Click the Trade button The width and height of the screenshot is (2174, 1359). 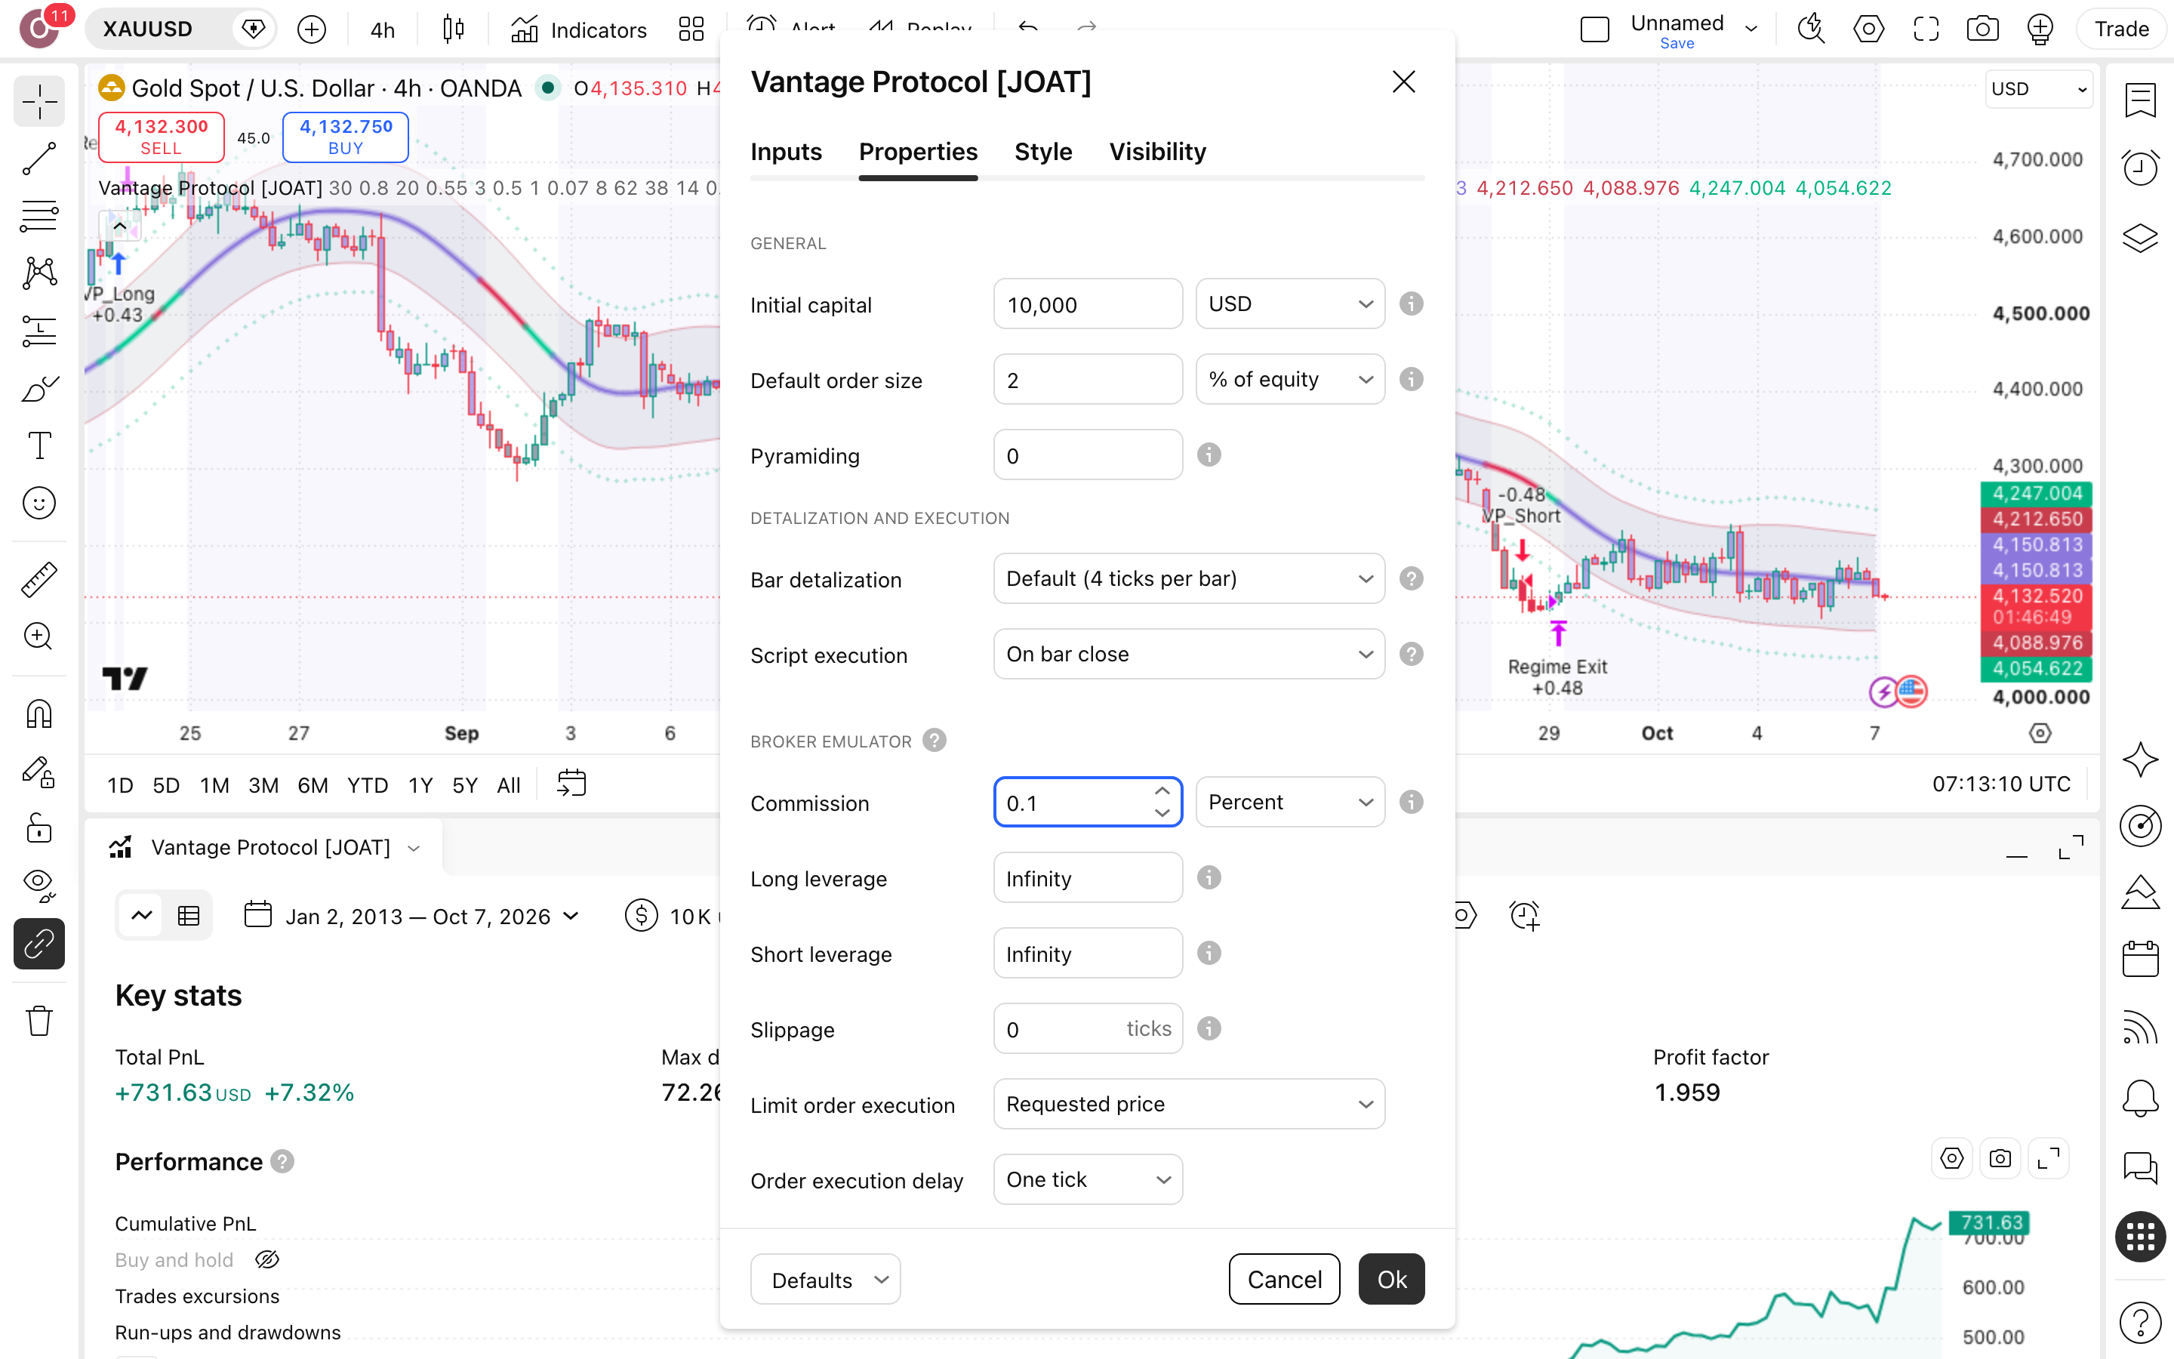point(2121,29)
